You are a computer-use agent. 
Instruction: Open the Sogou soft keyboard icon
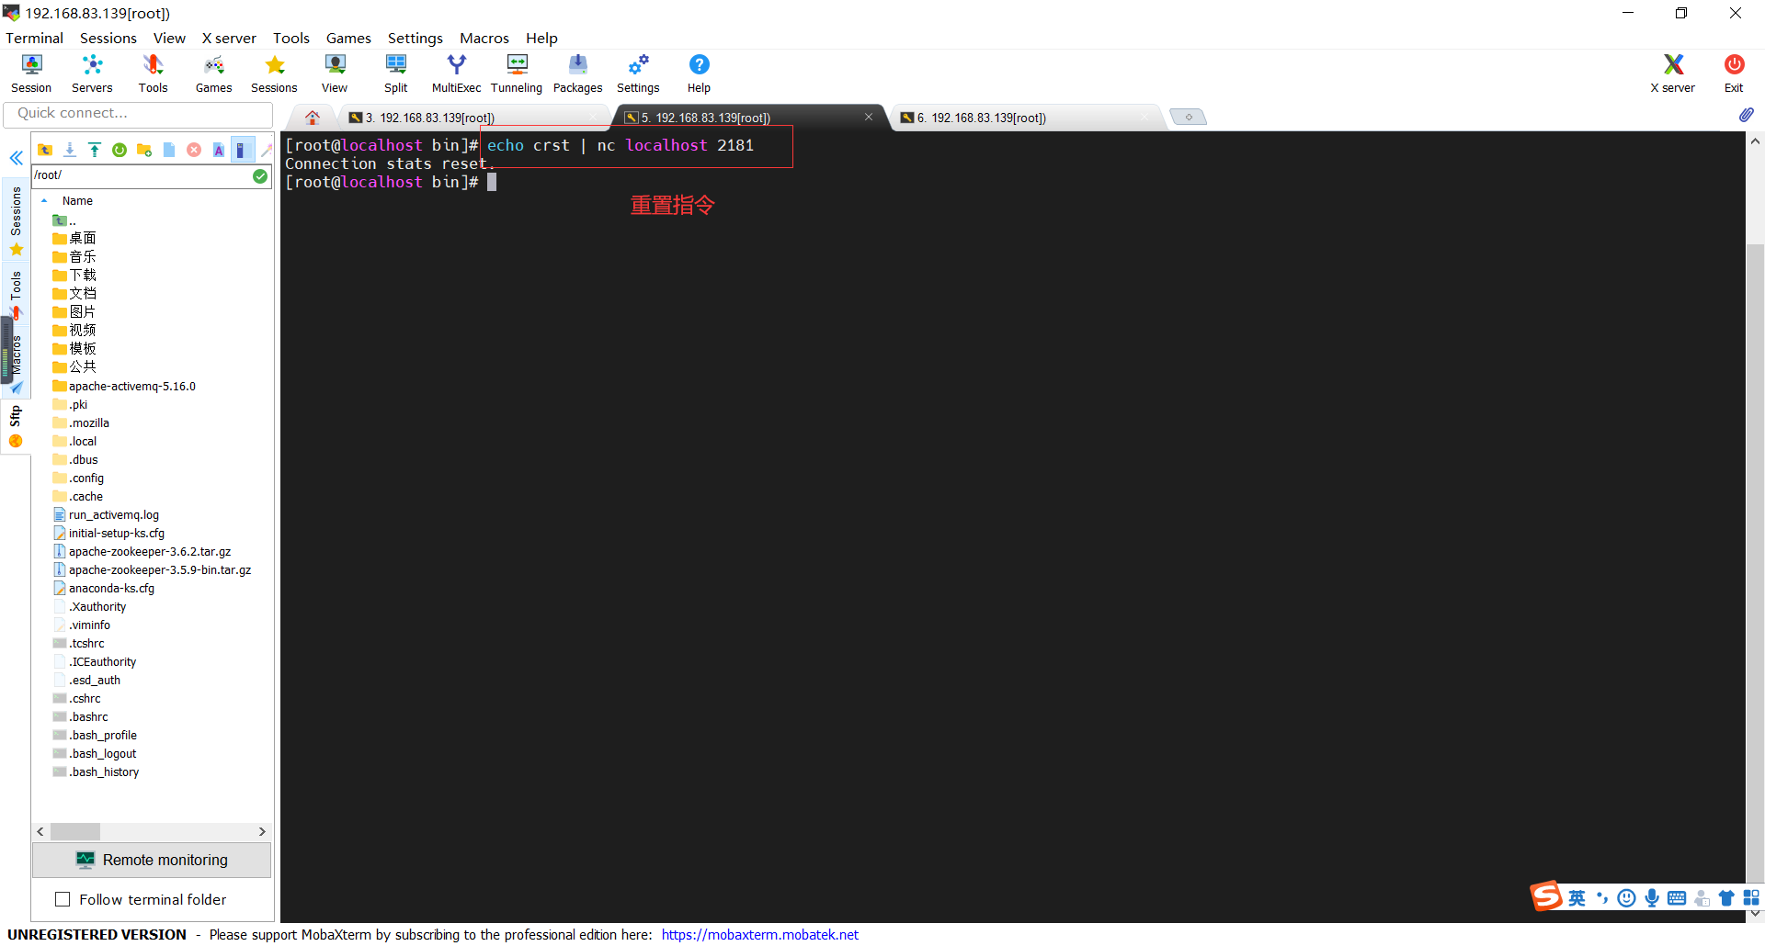(x=1677, y=897)
